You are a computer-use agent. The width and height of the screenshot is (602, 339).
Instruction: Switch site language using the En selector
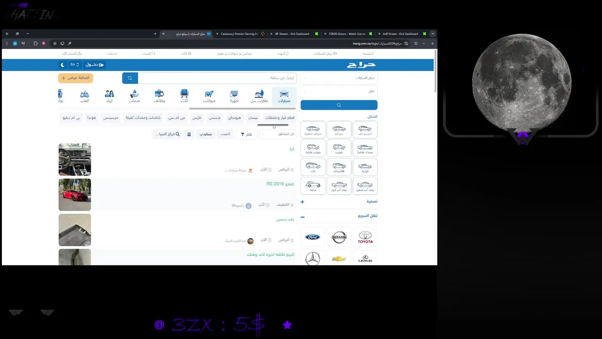click(74, 65)
